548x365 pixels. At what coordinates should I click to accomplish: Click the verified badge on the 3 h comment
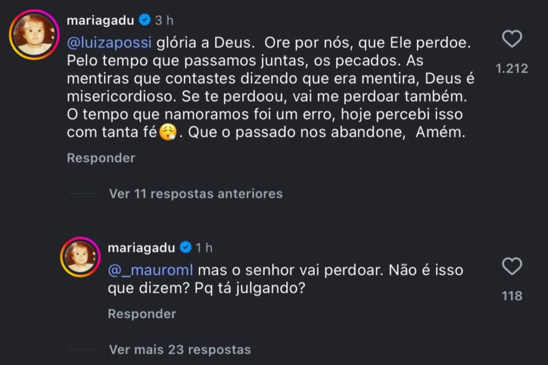(x=144, y=21)
